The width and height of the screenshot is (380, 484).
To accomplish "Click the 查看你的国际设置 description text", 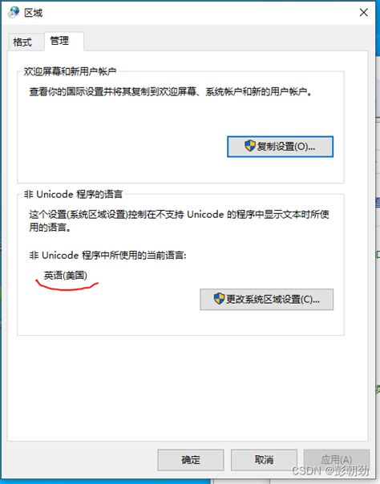I will click(171, 91).
